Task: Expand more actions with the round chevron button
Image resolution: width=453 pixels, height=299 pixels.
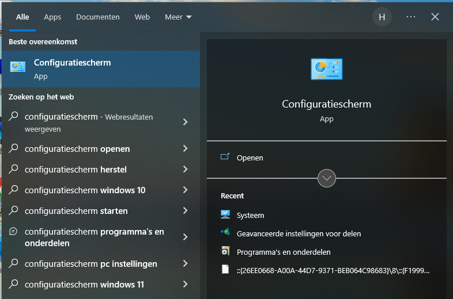Action: click(x=326, y=178)
